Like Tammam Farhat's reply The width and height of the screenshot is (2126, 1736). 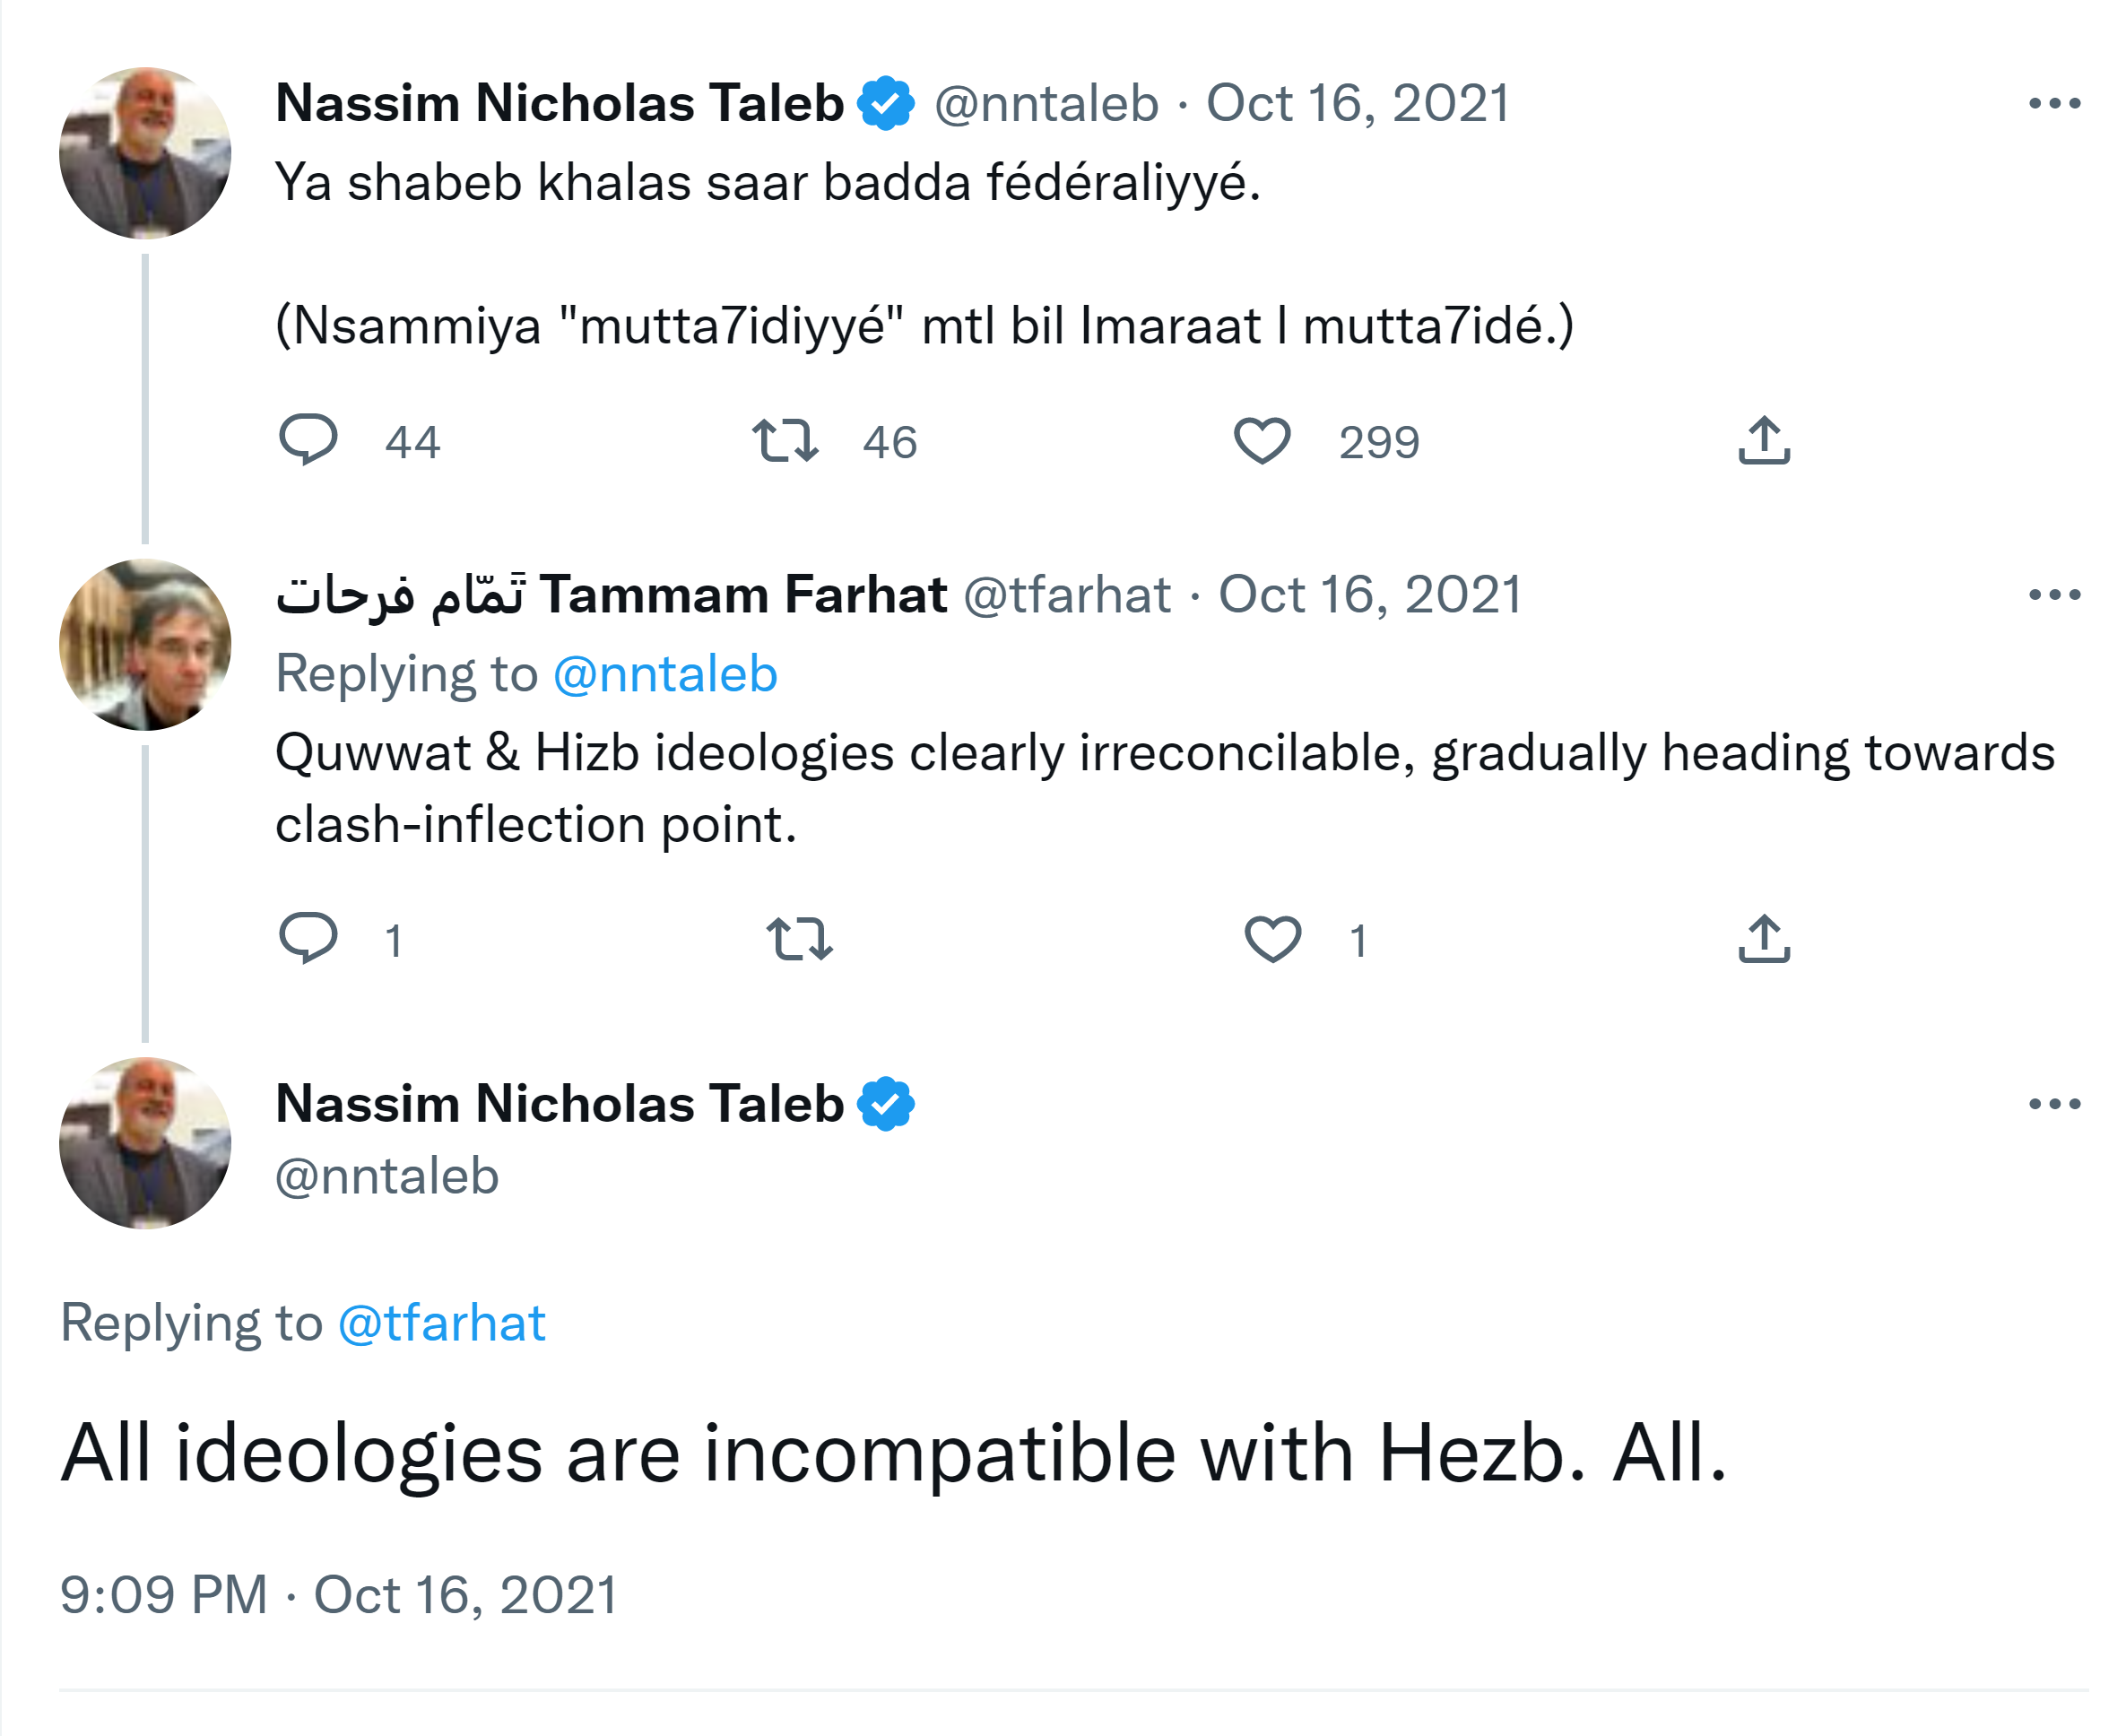coord(1272,939)
